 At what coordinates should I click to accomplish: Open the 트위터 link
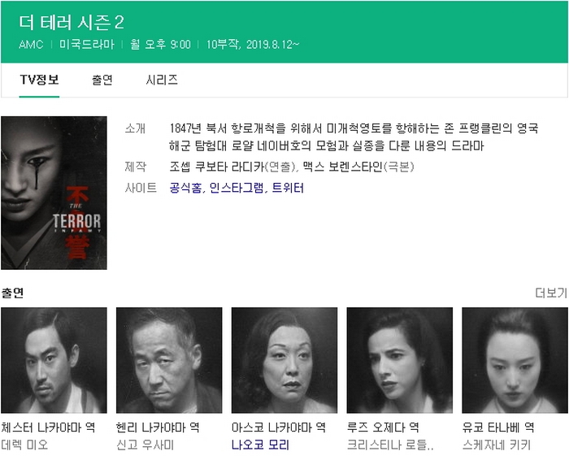point(288,188)
